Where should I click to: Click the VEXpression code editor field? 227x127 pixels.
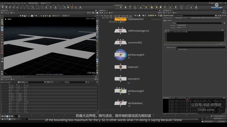click(x=195, y=36)
